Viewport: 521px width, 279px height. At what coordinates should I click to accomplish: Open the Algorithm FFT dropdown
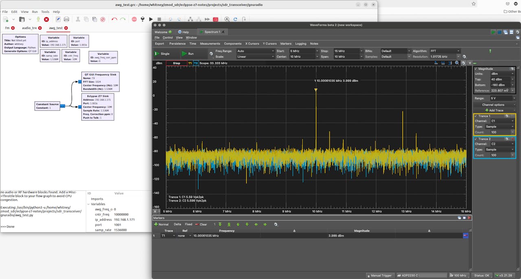coord(445,51)
